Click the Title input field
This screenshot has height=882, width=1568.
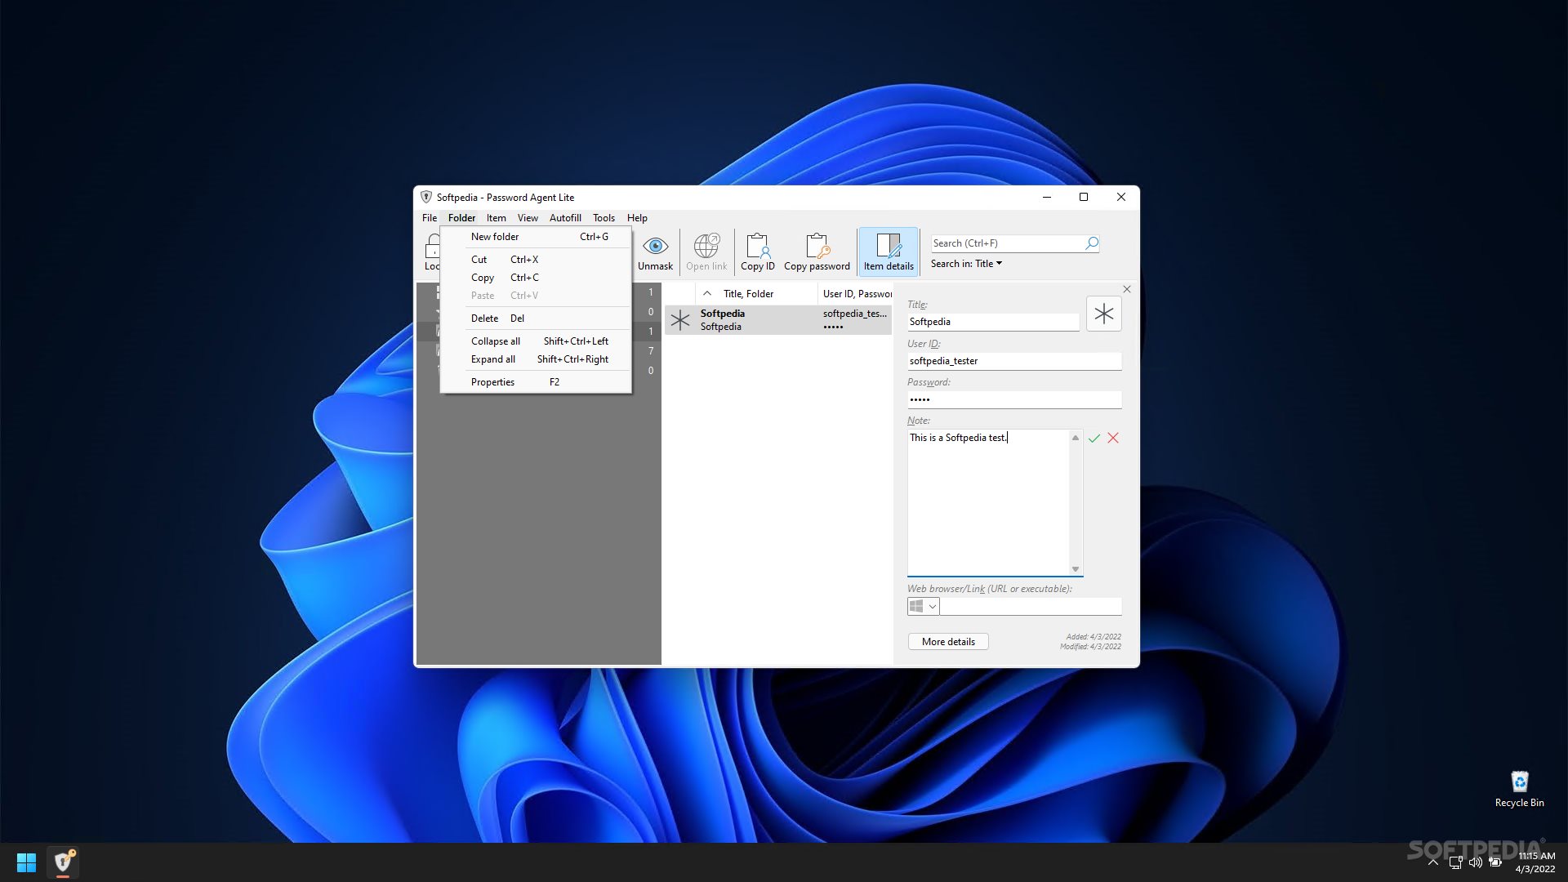[x=993, y=322]
